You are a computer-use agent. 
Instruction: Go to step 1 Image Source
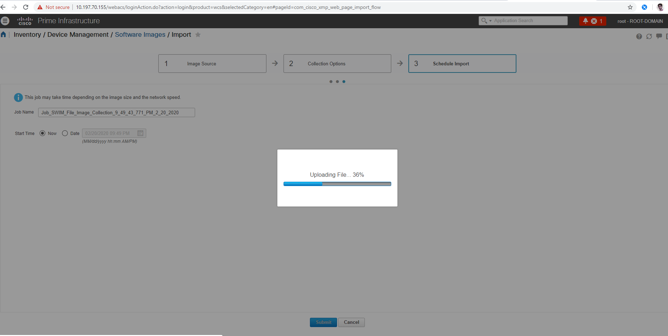tap(212, 64)
